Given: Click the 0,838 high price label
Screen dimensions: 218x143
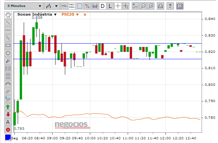Looking at the screenshot, I should (37, 17).
